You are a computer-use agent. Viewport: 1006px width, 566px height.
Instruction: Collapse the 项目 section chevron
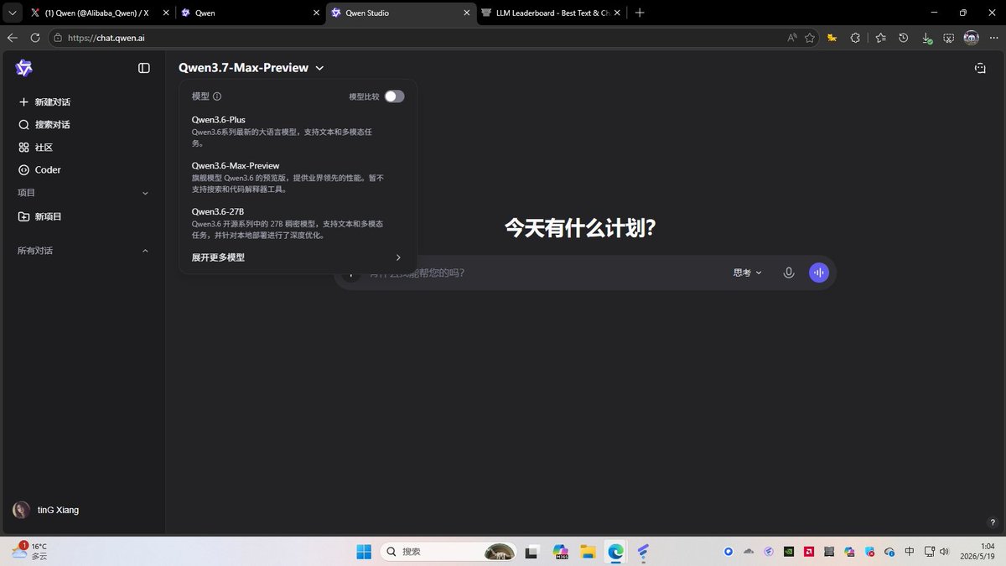(x=145, y=193)
